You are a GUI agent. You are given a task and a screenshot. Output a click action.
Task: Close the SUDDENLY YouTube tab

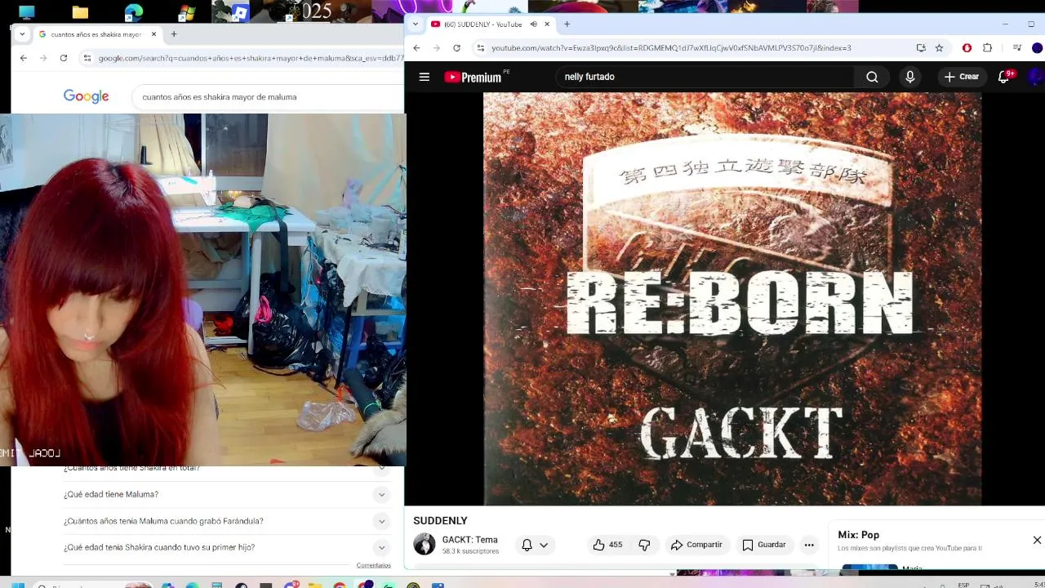547,24
